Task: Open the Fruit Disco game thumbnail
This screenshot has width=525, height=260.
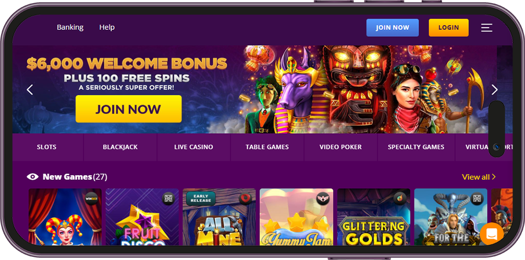Action: click(x=142, y=217)
